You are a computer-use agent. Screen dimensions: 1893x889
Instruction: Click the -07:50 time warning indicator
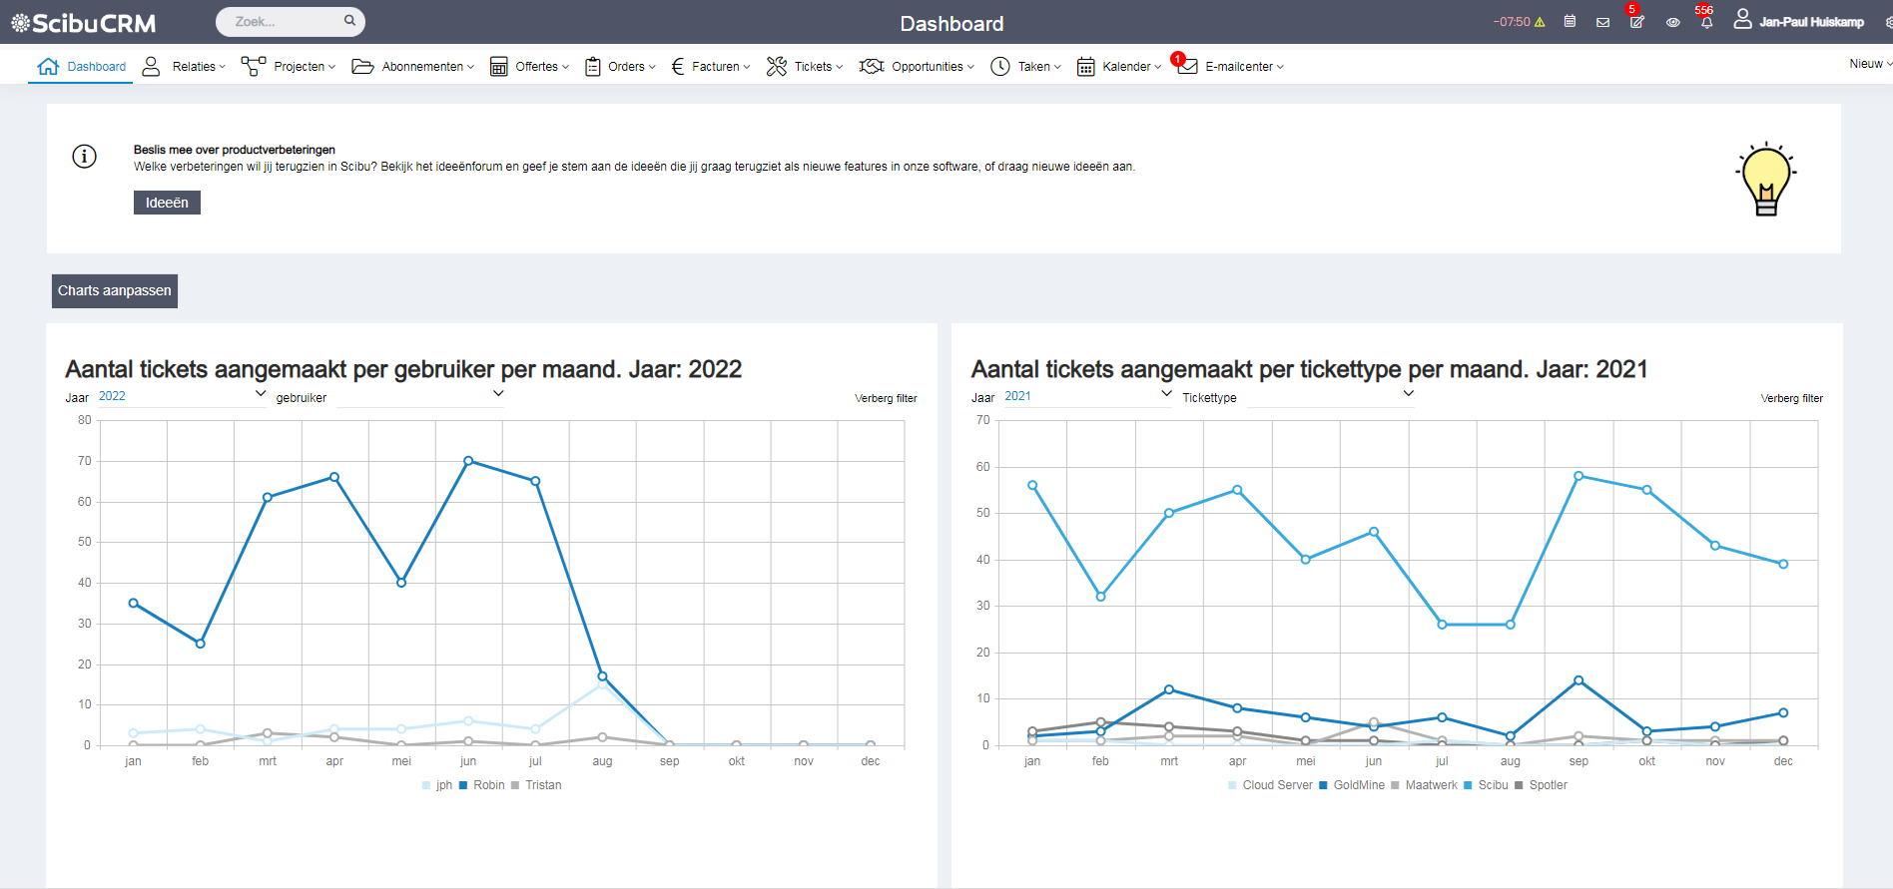(1519, 22)
